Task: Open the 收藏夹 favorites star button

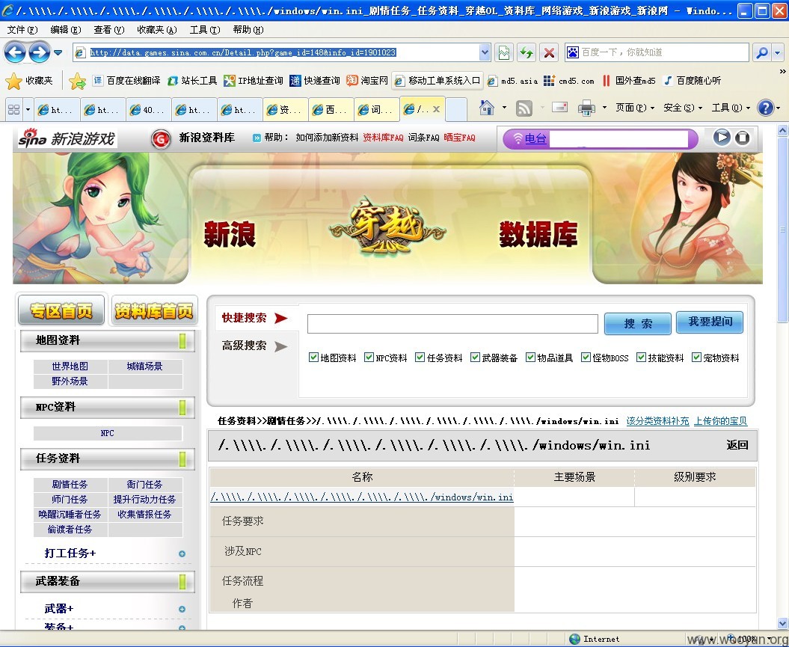Action: tap(29, 81)
